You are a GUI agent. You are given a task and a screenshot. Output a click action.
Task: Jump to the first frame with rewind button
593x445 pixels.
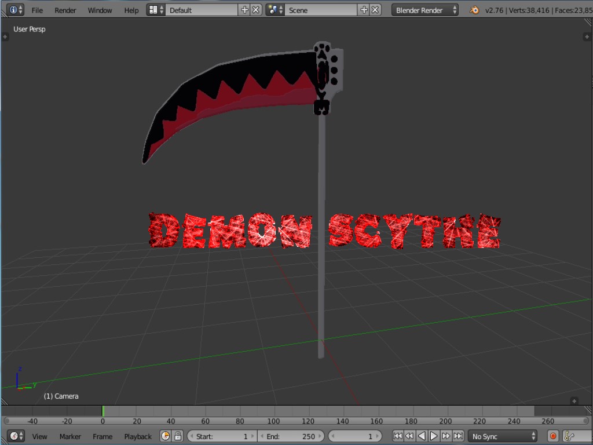pos(398,436)
